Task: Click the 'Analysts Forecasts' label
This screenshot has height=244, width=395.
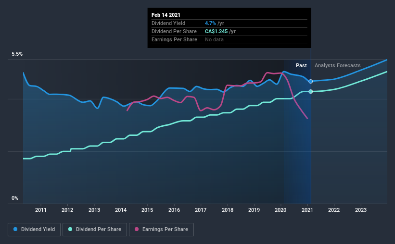Action: [x=337, y=65]
